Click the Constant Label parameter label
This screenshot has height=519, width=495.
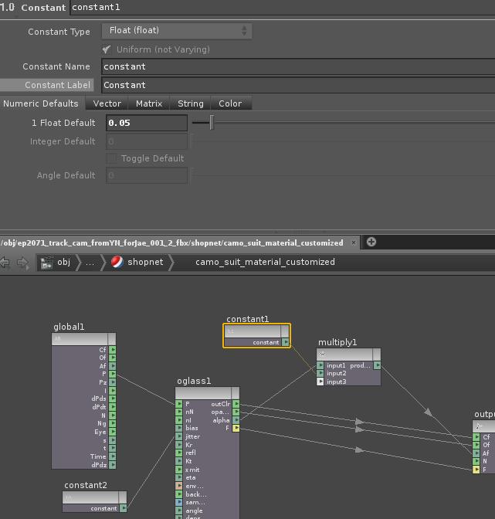click(57, 85)
